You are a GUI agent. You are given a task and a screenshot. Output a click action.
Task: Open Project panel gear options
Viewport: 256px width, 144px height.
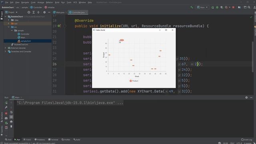[x=44, y=12]
